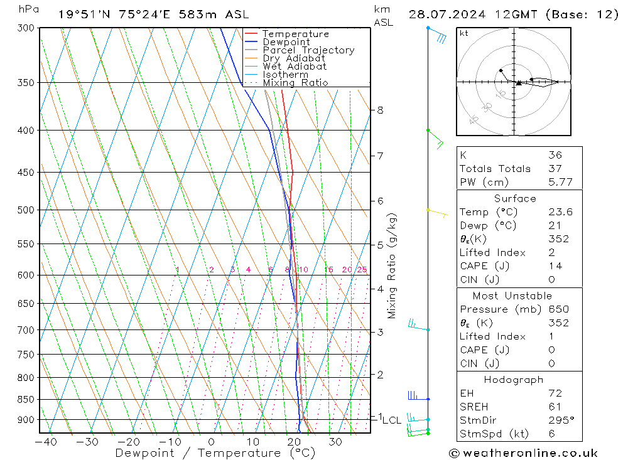Click the Most Unstable Lifted Index value 1

coord(551,336)
